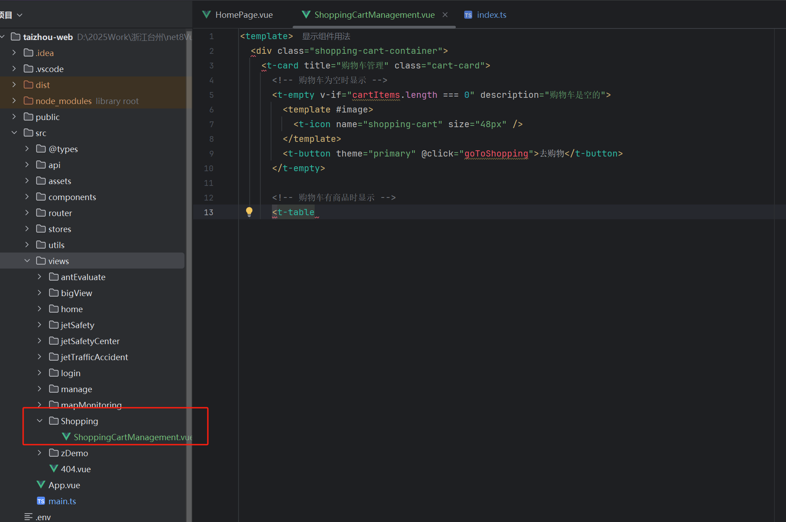Collapse the src folder
The image size is (786, 522).
click(x=14, y=133)
